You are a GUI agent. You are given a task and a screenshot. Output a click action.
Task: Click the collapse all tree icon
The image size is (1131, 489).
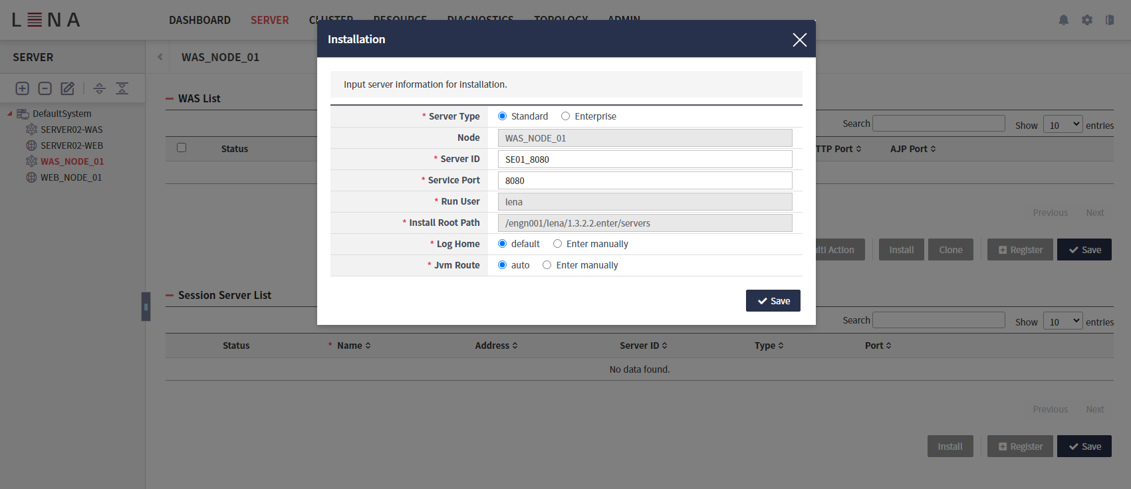pos(122,88)
